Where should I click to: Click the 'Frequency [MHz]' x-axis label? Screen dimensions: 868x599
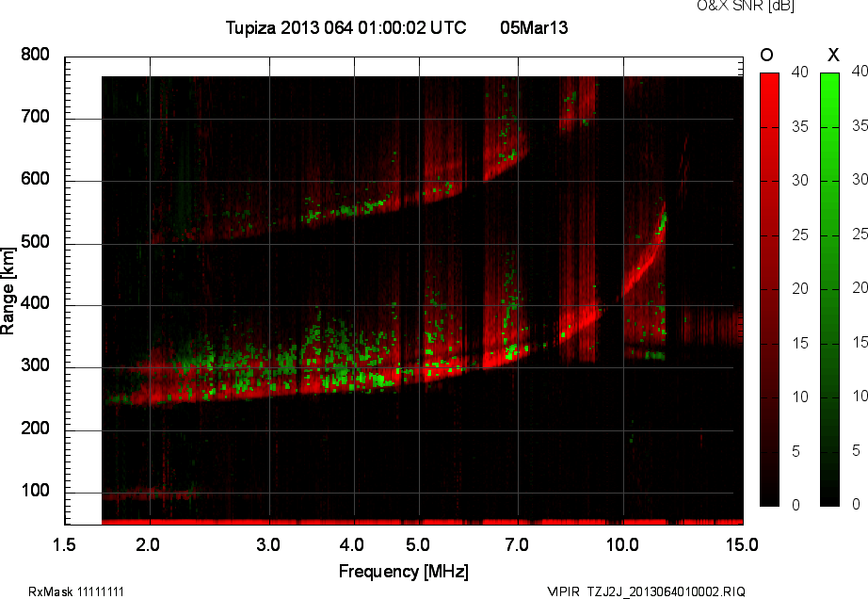point(404,572)
